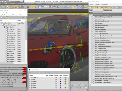
Task: Open Display menu in Select From Scene
Action: (x=97, y=5)
